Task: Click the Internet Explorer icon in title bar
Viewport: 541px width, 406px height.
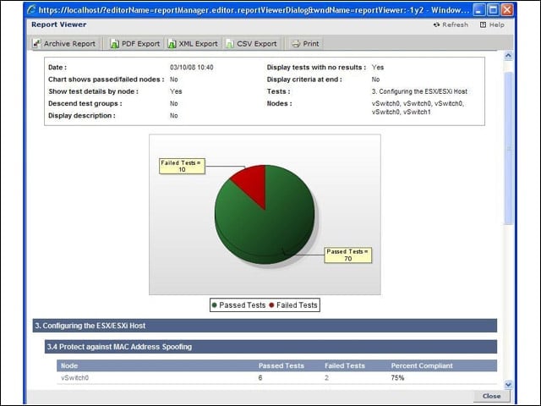Action: [x=32, y=9]
